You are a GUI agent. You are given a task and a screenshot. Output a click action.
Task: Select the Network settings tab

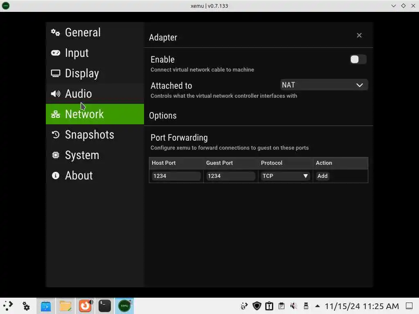click(95, 114)
